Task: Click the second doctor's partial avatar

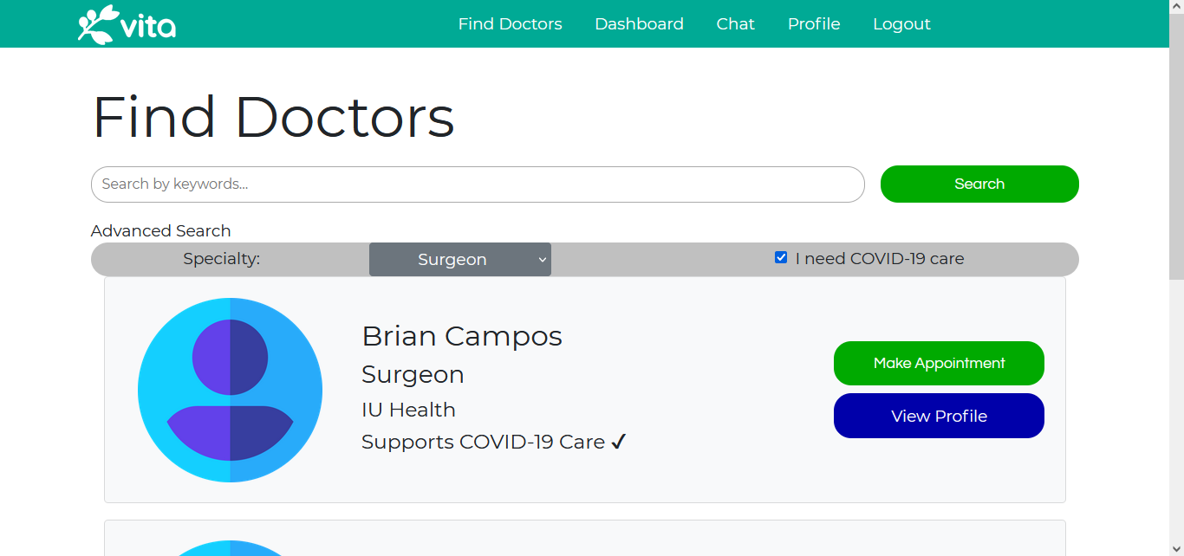Action: [x=230, y=548]
